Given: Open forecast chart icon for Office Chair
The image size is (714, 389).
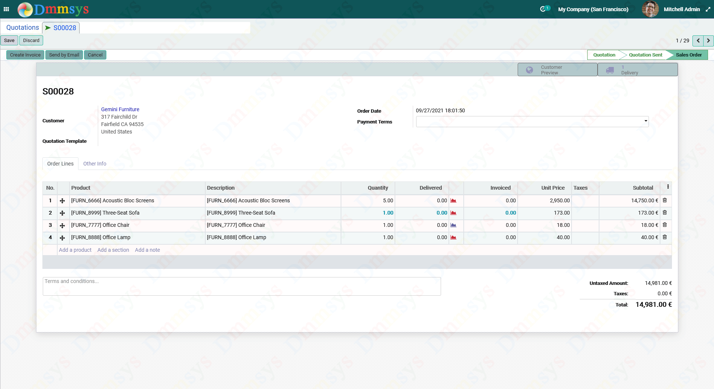Looking at the screenshot, I should pos(453,225).
